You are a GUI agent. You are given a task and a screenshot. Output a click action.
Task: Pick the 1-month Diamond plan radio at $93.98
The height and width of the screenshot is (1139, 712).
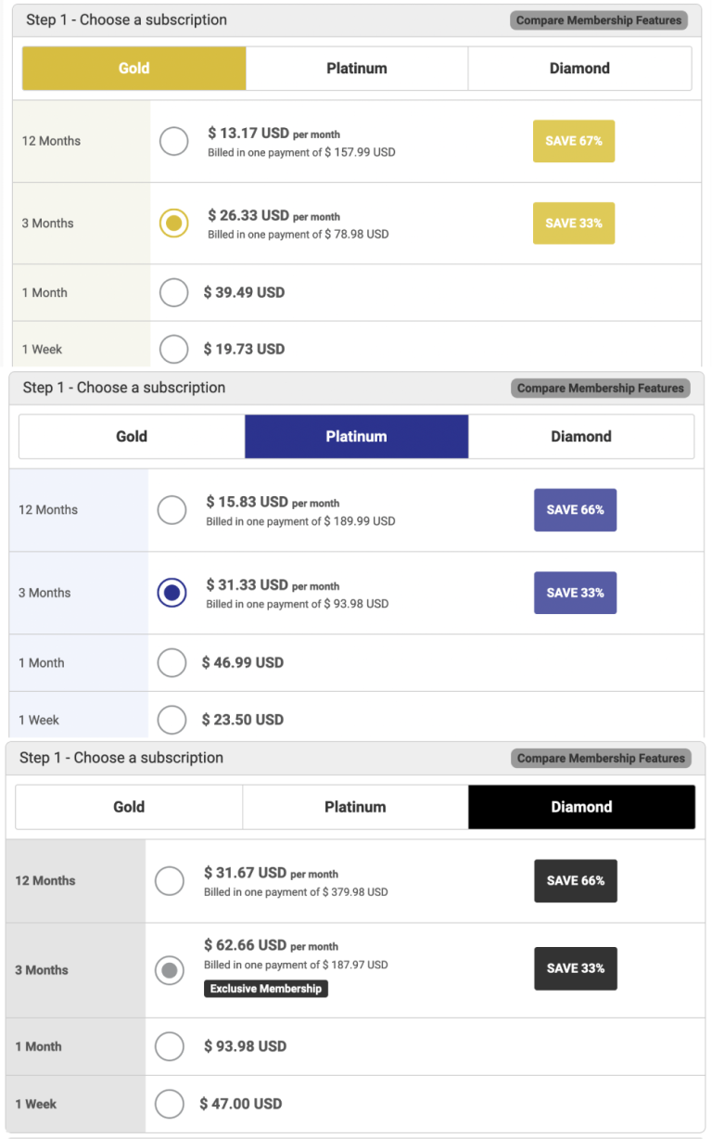pyautogui.click(x=170, y=1046)
